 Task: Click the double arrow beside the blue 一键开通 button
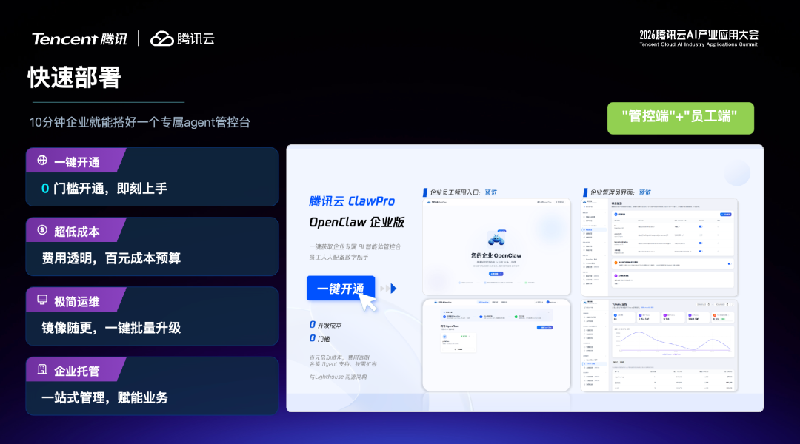pyautogui.click(x=388, y=289)
